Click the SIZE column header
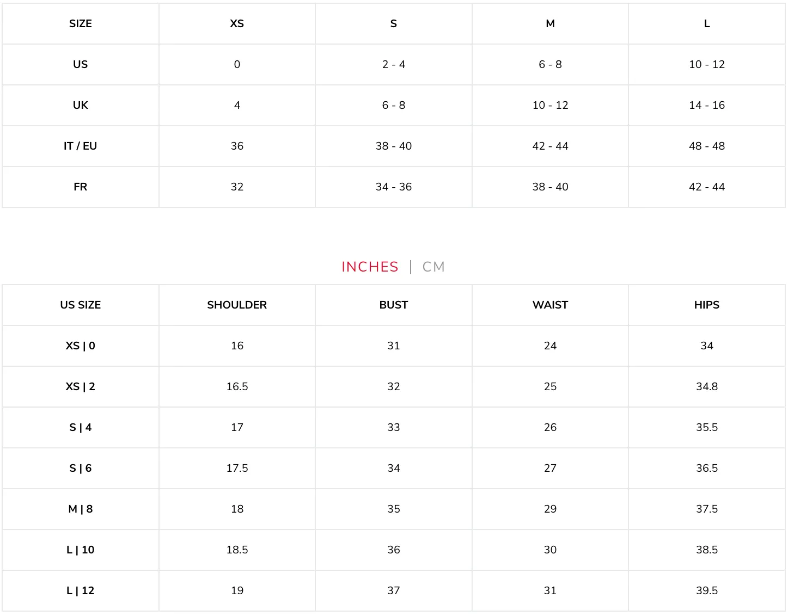Screen dimensions: 794x616 (x=81, y=23)
